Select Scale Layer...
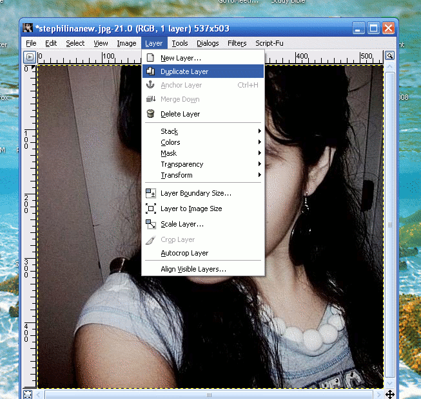This screenshot has width=421, height=399. coord(203,224)
